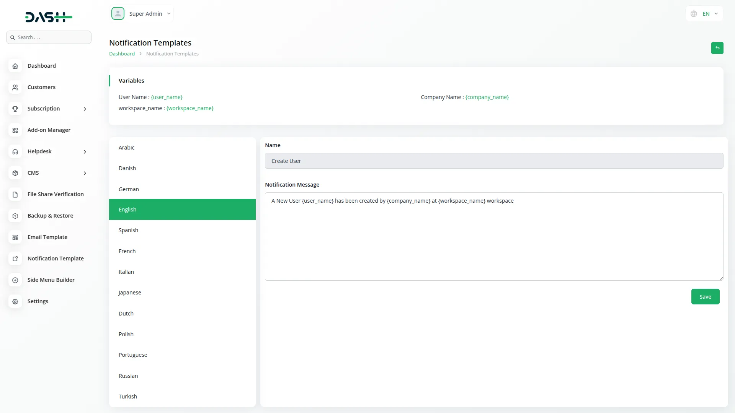Image resolution: width=735 pixels, height=413 pixels.
Task: Expand the Subscription menu chevron
Action: (x=85, y=109)
